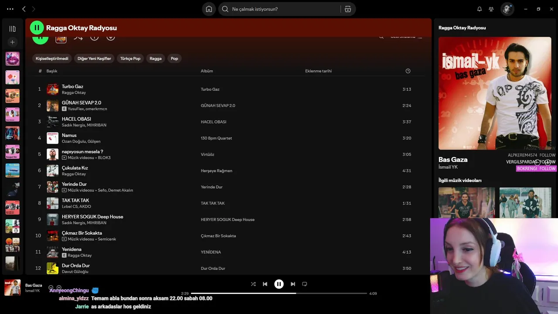558x314 pixels.
Task: Open Herşeye Rağmen album link
Action: [216, 171]
